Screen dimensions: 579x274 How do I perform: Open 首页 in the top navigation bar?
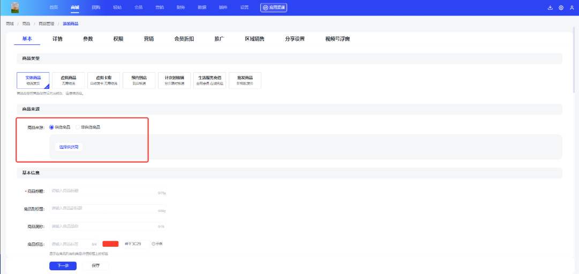54,7
